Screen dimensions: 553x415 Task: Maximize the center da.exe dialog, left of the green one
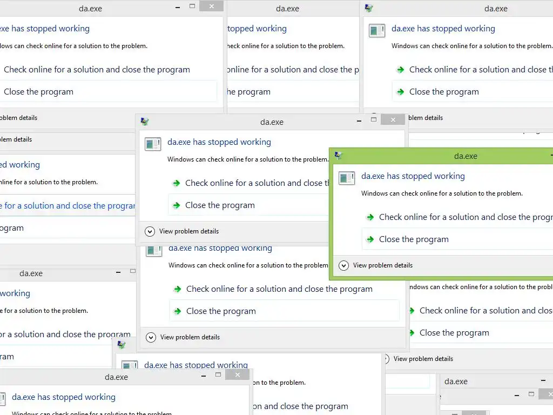(374, 119)
